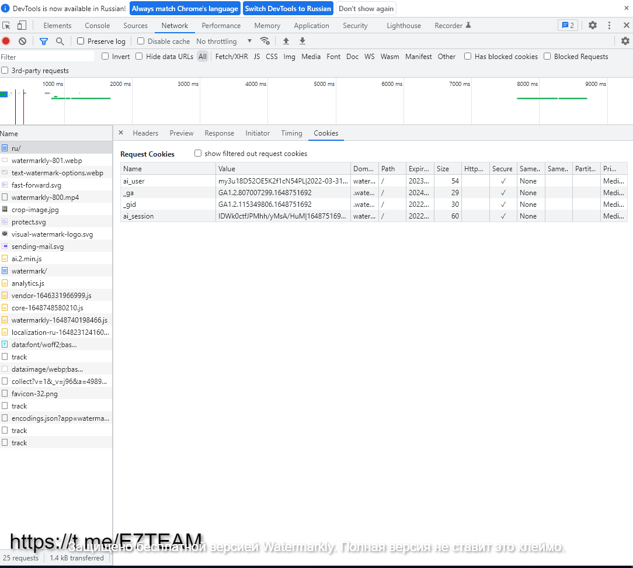The height and width of the screenshot is (568, 633).
Task: Switch to the Elements tab
Action: [x=57, y=26]
